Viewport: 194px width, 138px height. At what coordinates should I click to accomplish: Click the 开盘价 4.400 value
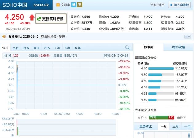148,17
